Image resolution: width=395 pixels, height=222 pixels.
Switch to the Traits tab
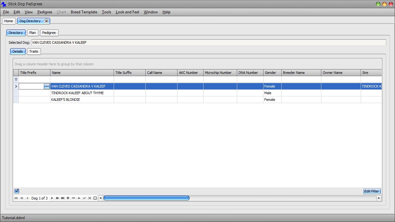pos(34,51)
